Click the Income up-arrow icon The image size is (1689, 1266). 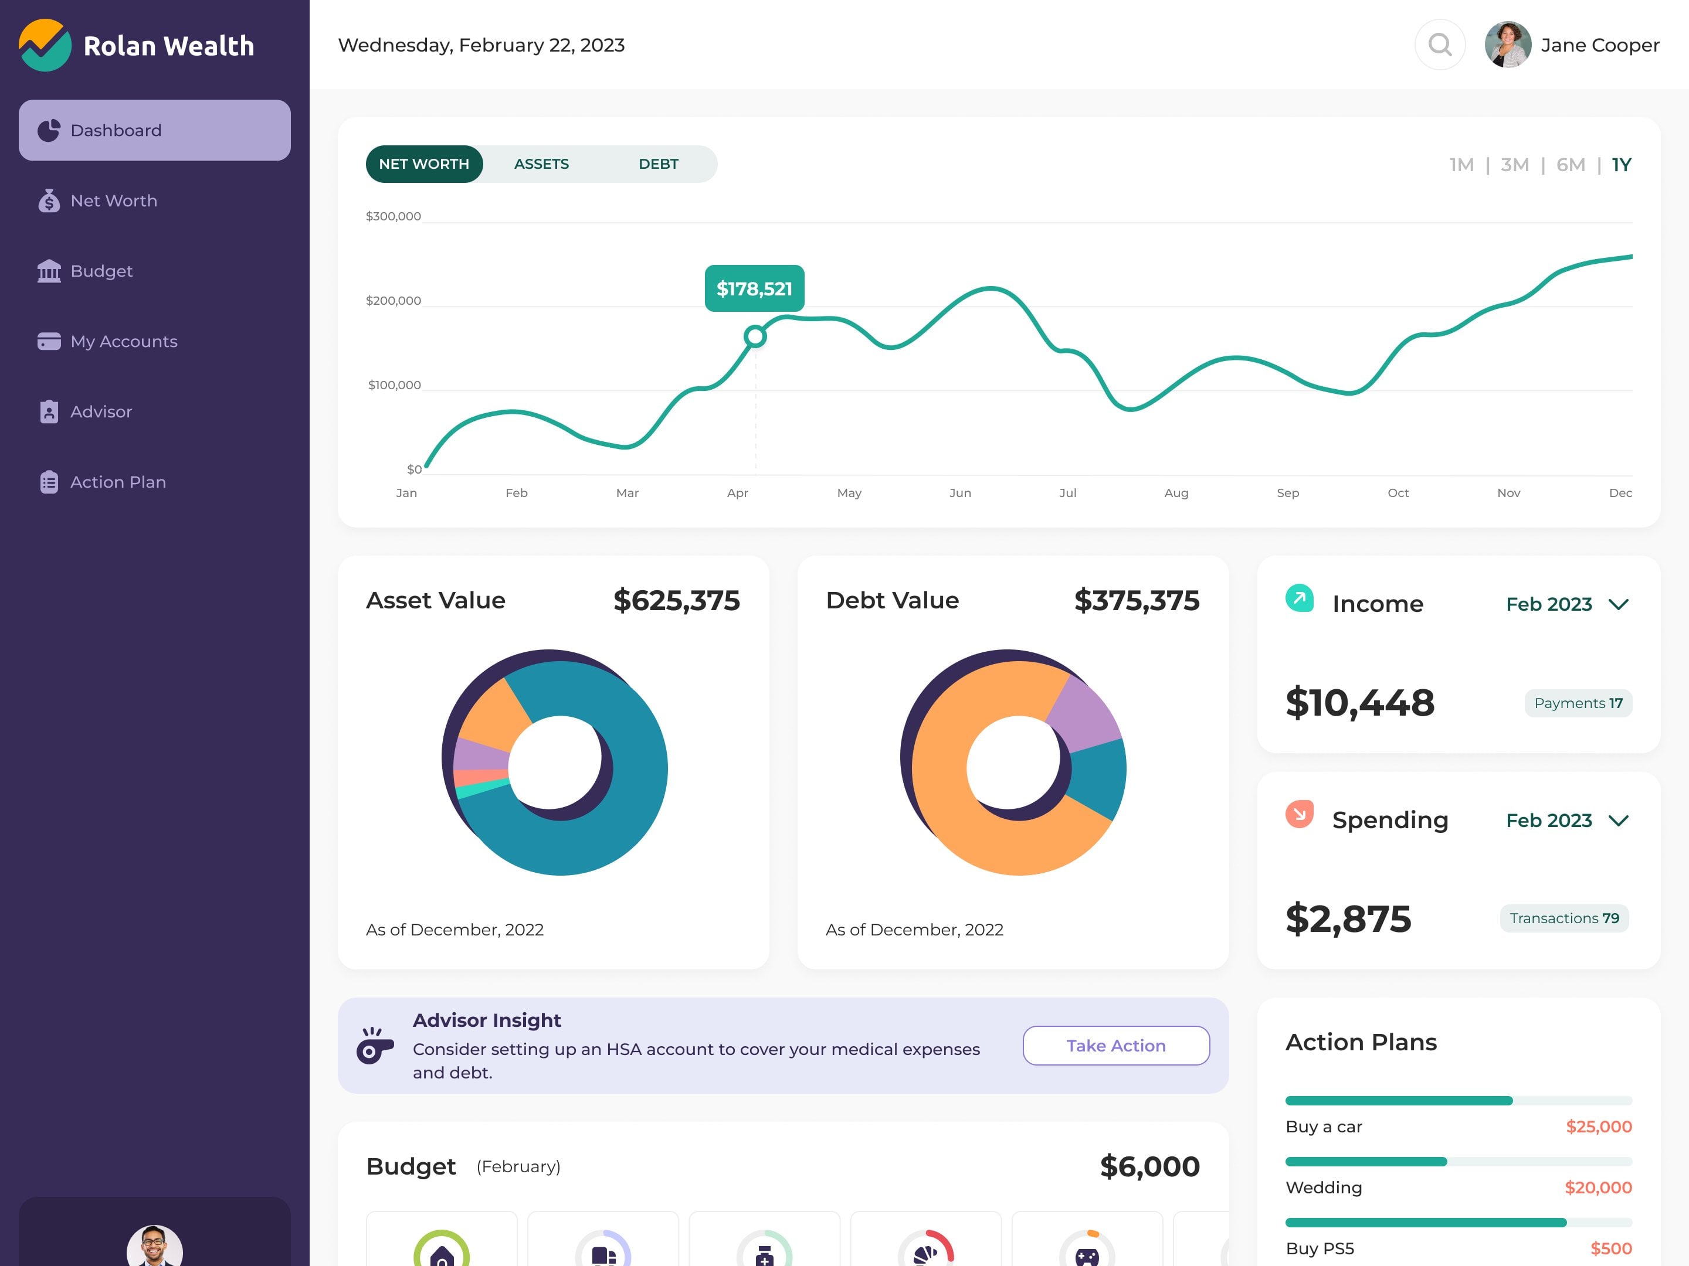[1299, 598]
